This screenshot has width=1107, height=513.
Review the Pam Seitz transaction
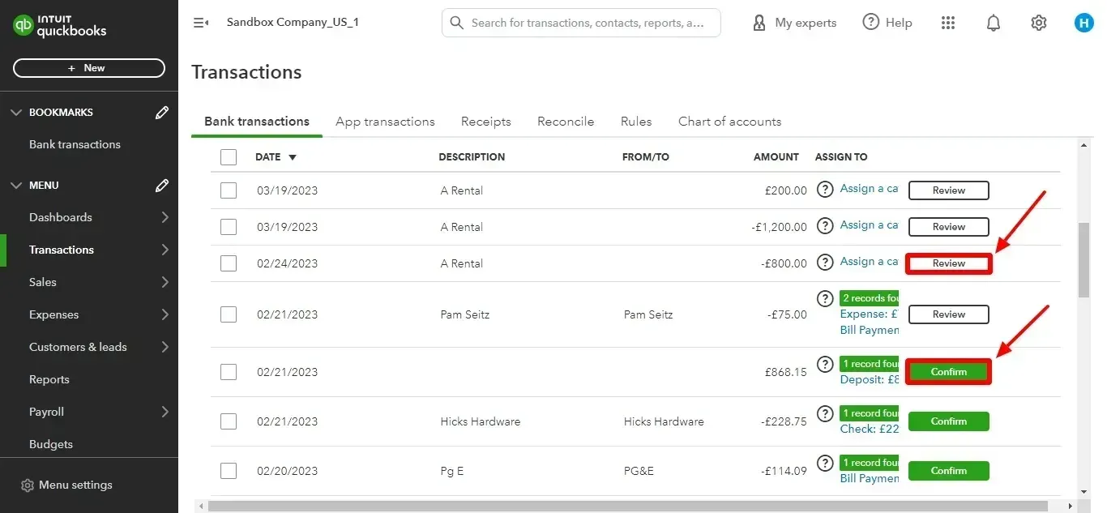pos(949,314)
